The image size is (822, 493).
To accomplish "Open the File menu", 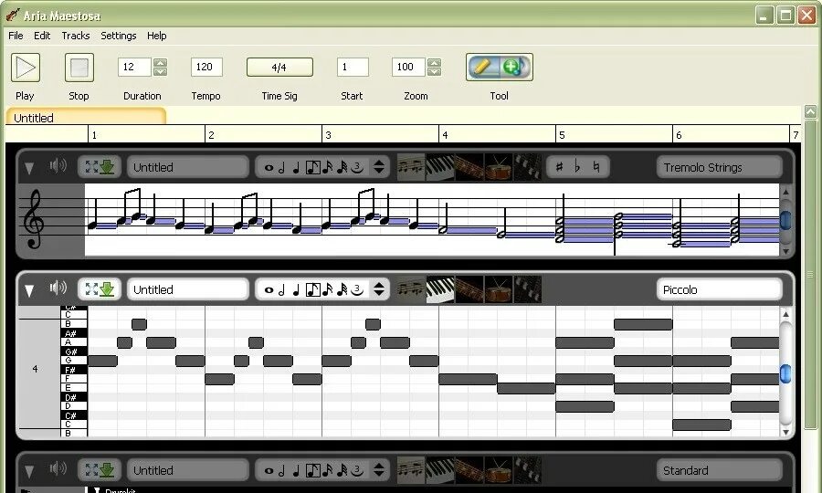I will [16, 36].
